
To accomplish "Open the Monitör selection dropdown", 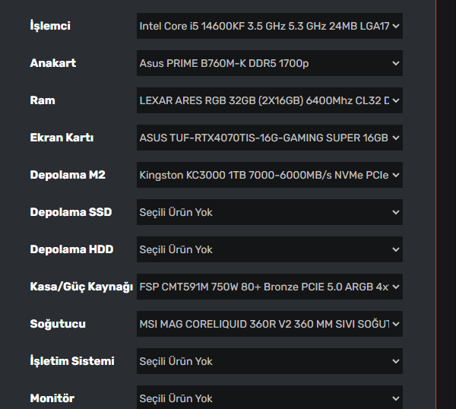I will (269, 398).
